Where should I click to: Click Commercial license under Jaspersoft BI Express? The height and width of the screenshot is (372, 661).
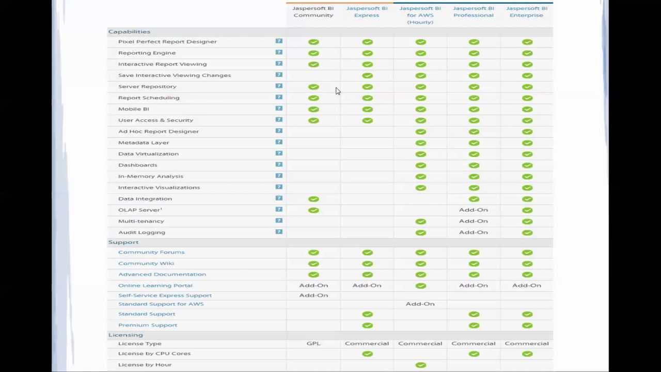367,344
